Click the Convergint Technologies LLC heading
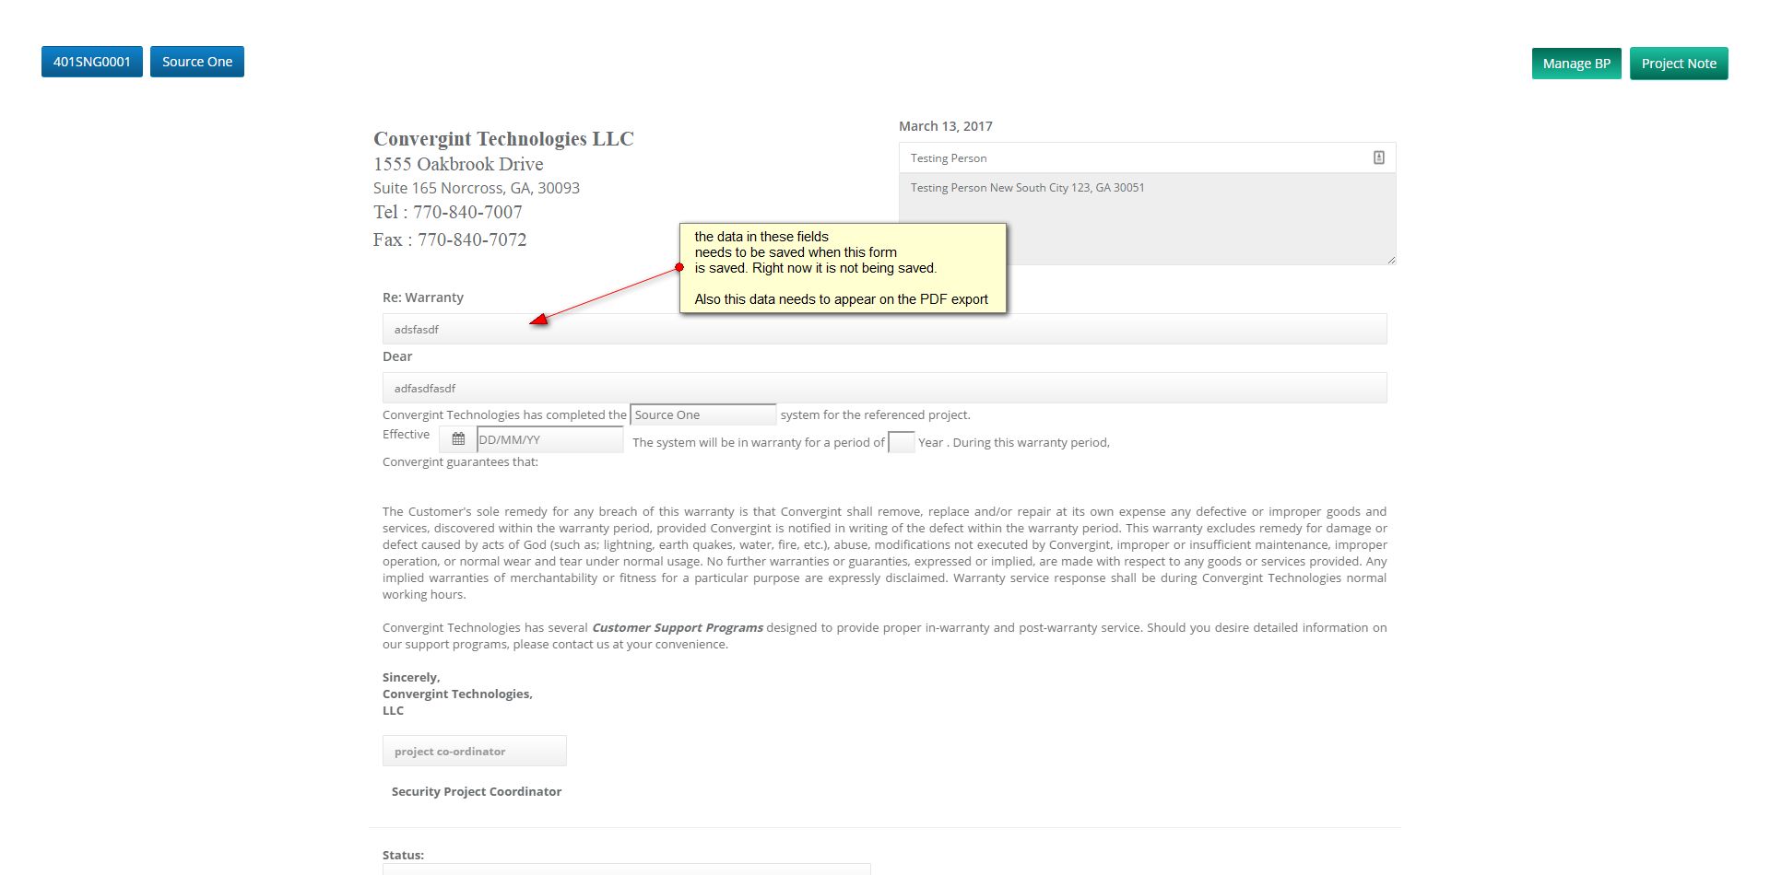This screenshot has width=1770, height=875. coord(503,139)
